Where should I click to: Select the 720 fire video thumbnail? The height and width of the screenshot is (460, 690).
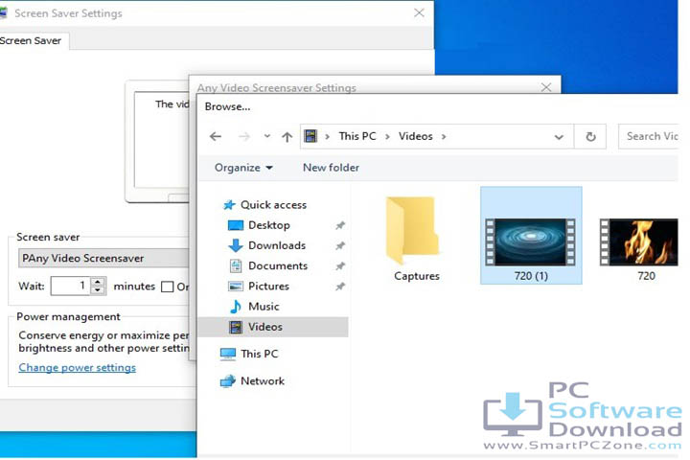(639, 242)
